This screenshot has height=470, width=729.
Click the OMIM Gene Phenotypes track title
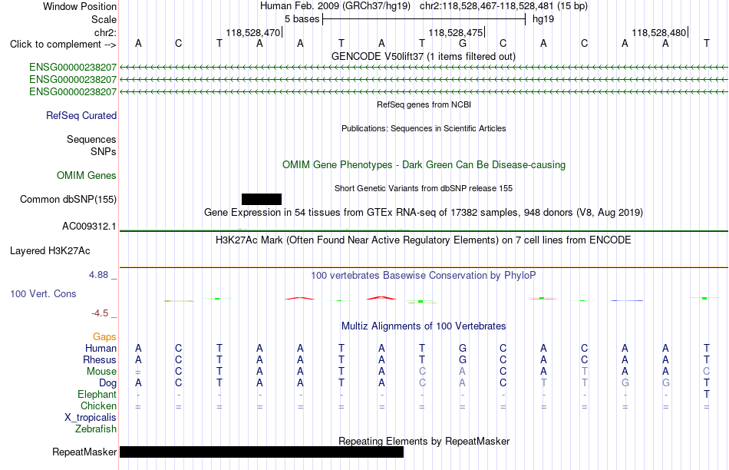coord(424,165)
